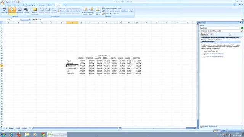
Task: Open Windows Explorer folder in taskbar
Action: [x=27, y=134]
